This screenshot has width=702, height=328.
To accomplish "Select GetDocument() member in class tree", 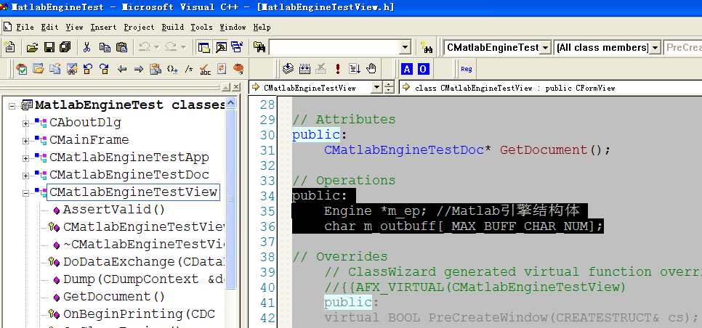I will point(114,297).
